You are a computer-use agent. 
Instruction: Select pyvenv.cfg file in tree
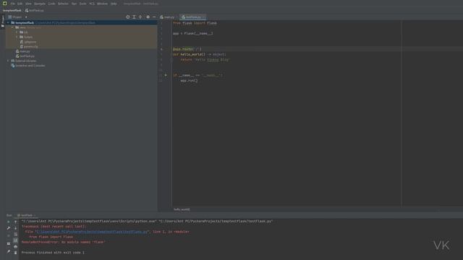82,46
